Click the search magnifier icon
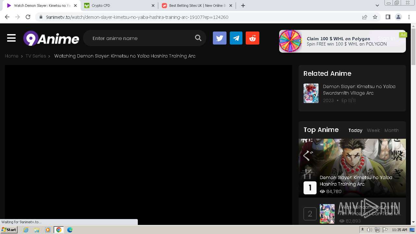This screenshot has width=416, height=234. [198, 38]
